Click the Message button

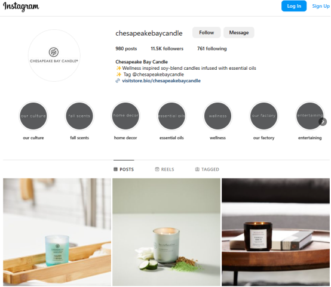click(239, 32)
